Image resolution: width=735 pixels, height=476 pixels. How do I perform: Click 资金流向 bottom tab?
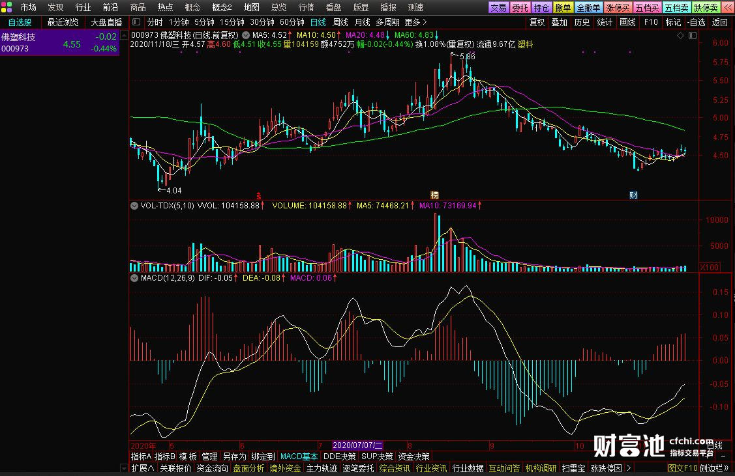coord(213,468)
